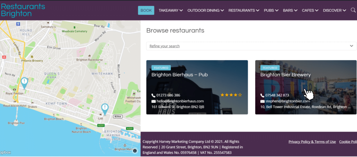Image resolution: width=357 pixels, height=157 pixels.
Task: Click email icon on Brighton Bierhaus card
Action: pos(153,101)
